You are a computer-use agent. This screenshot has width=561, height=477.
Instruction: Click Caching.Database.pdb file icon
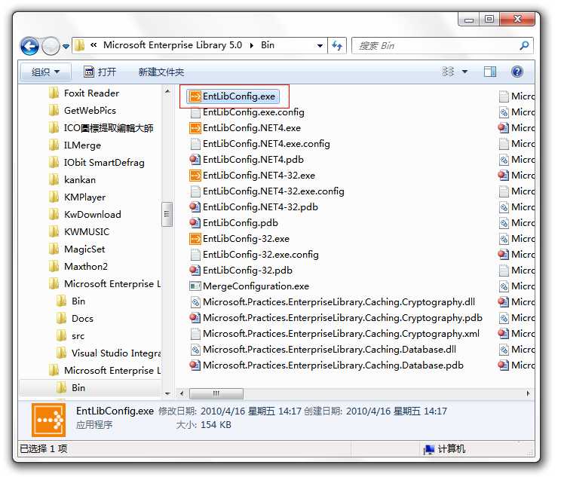(195, 365)
